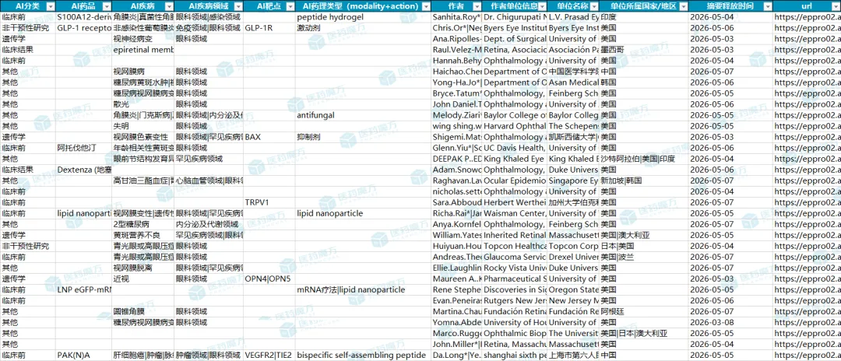Select the date cell 2026-03-08
This screenshot has height=361, width=841.
(730, 322)
